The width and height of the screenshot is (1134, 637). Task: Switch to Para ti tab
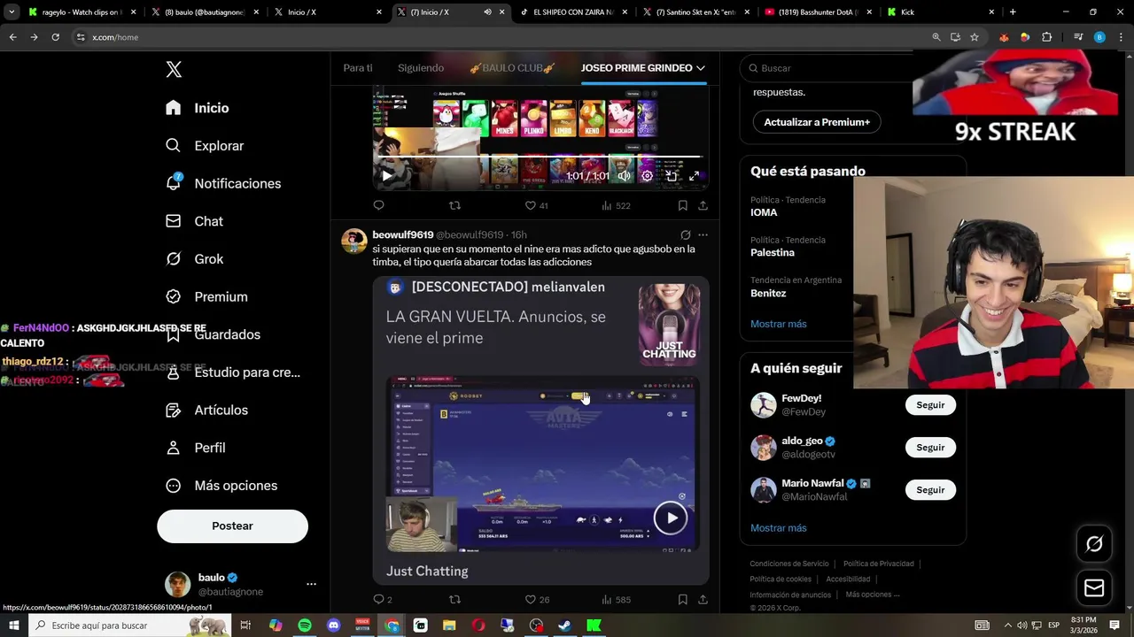pos(358,68)
